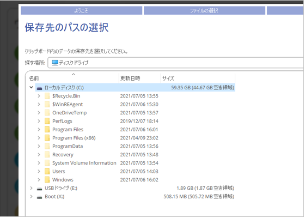Collapse the Local Disk (C:) tree node
Image resolution: width=305 pixels, height=218 pixels.
(31, 88)
